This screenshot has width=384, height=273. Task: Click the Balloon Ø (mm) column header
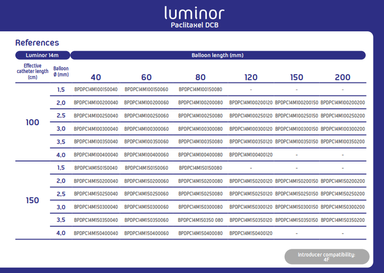pyautogui.click(x=61, y=71)
